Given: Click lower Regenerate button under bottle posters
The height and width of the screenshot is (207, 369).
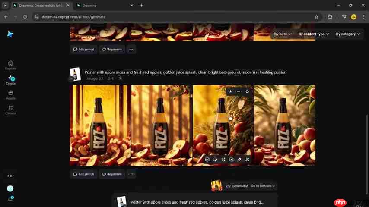Looking at the screenshot, I should 112,174.
